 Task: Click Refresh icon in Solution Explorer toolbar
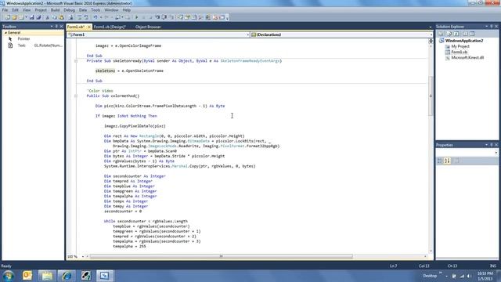[x=456, y=34]
